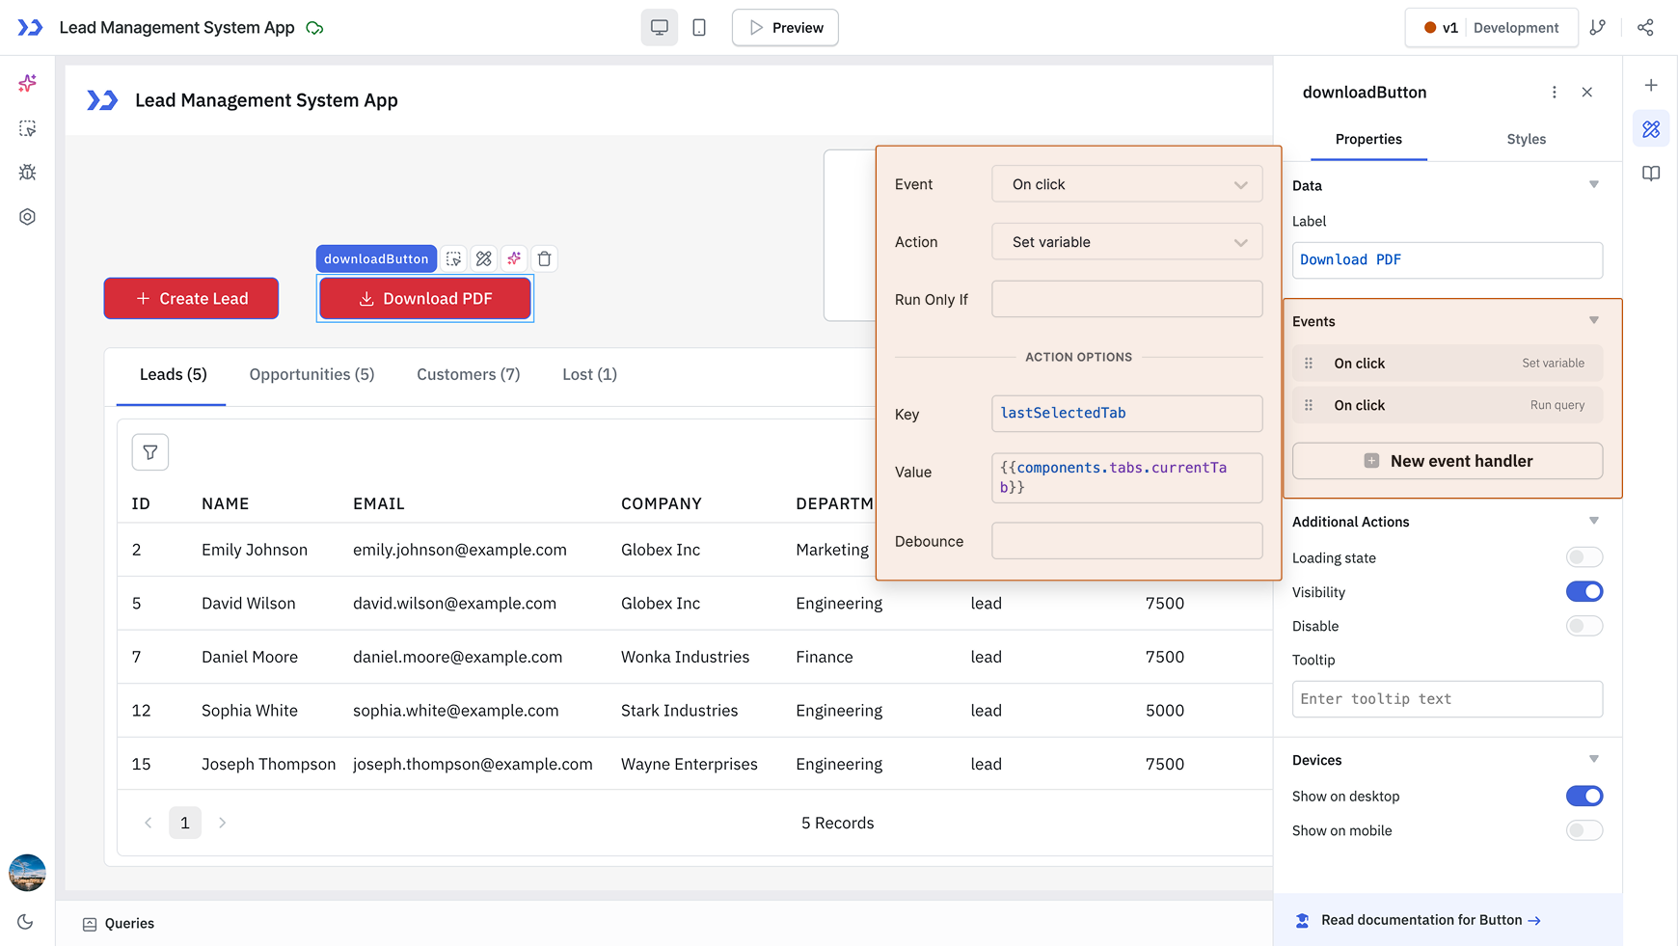
Task: Toggle dark mode with the moon icon
Action: (x=25, y=921)
